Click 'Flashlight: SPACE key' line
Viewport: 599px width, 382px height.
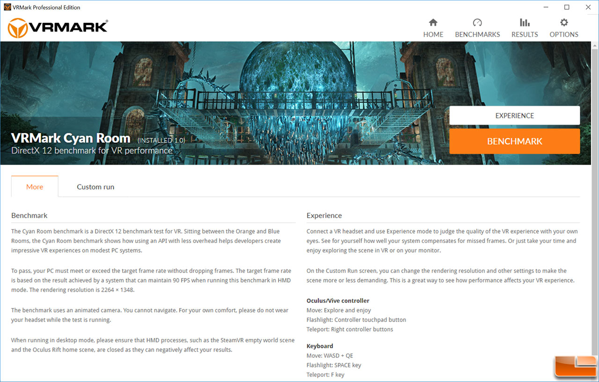(334, 365)
